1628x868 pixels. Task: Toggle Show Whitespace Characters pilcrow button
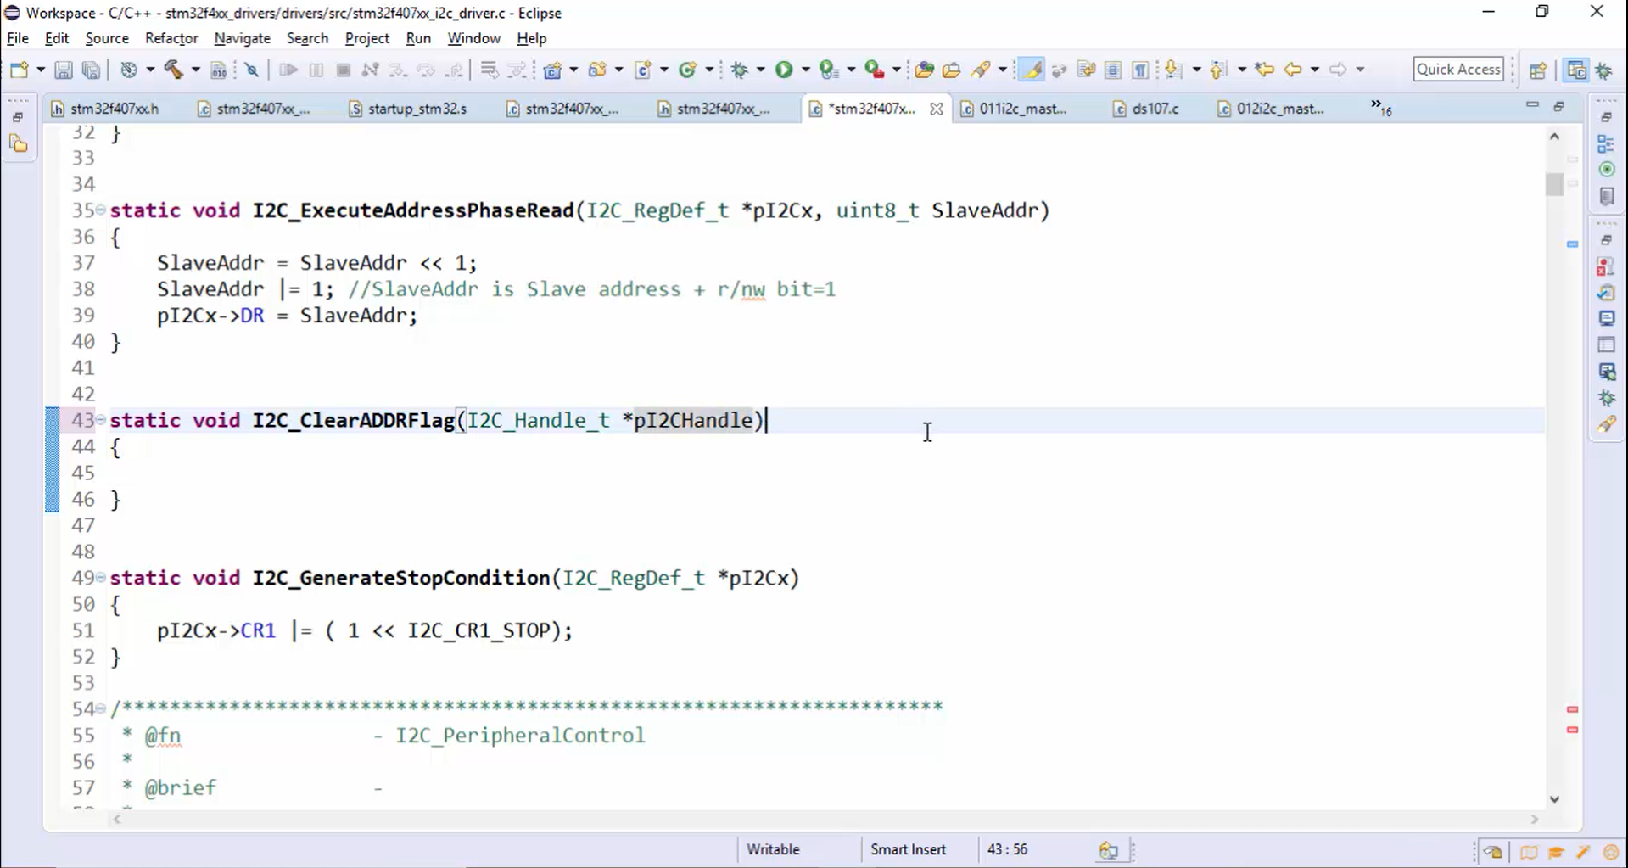1141,70
